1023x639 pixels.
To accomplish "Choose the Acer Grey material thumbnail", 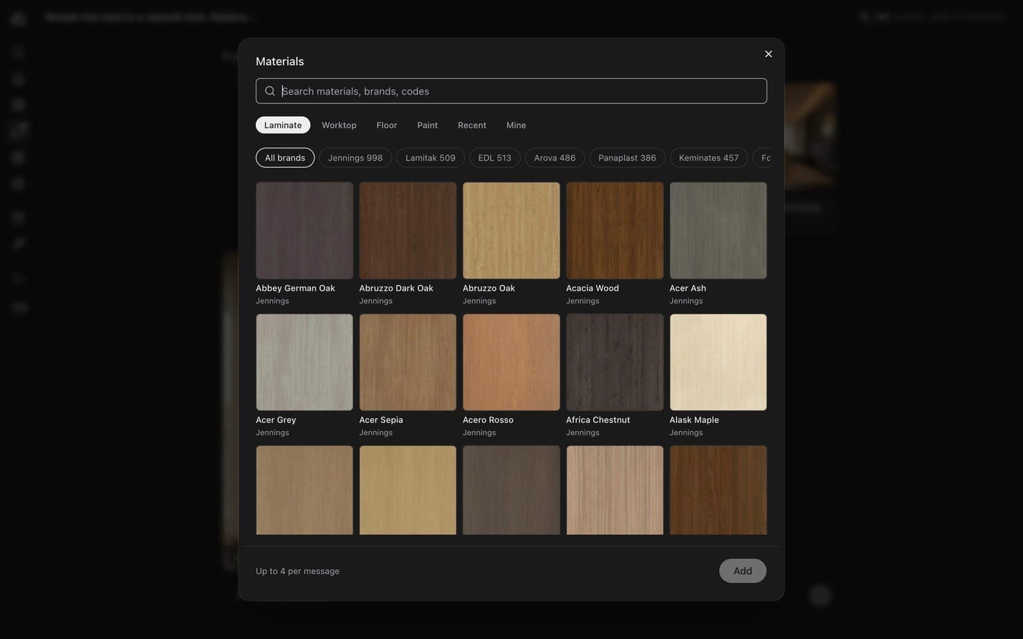I will coord(304,362).
